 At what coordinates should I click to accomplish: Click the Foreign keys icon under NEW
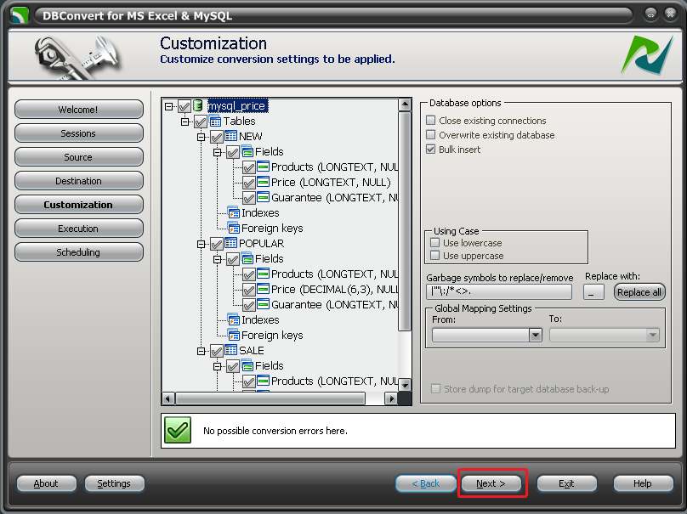click(234, 228)
